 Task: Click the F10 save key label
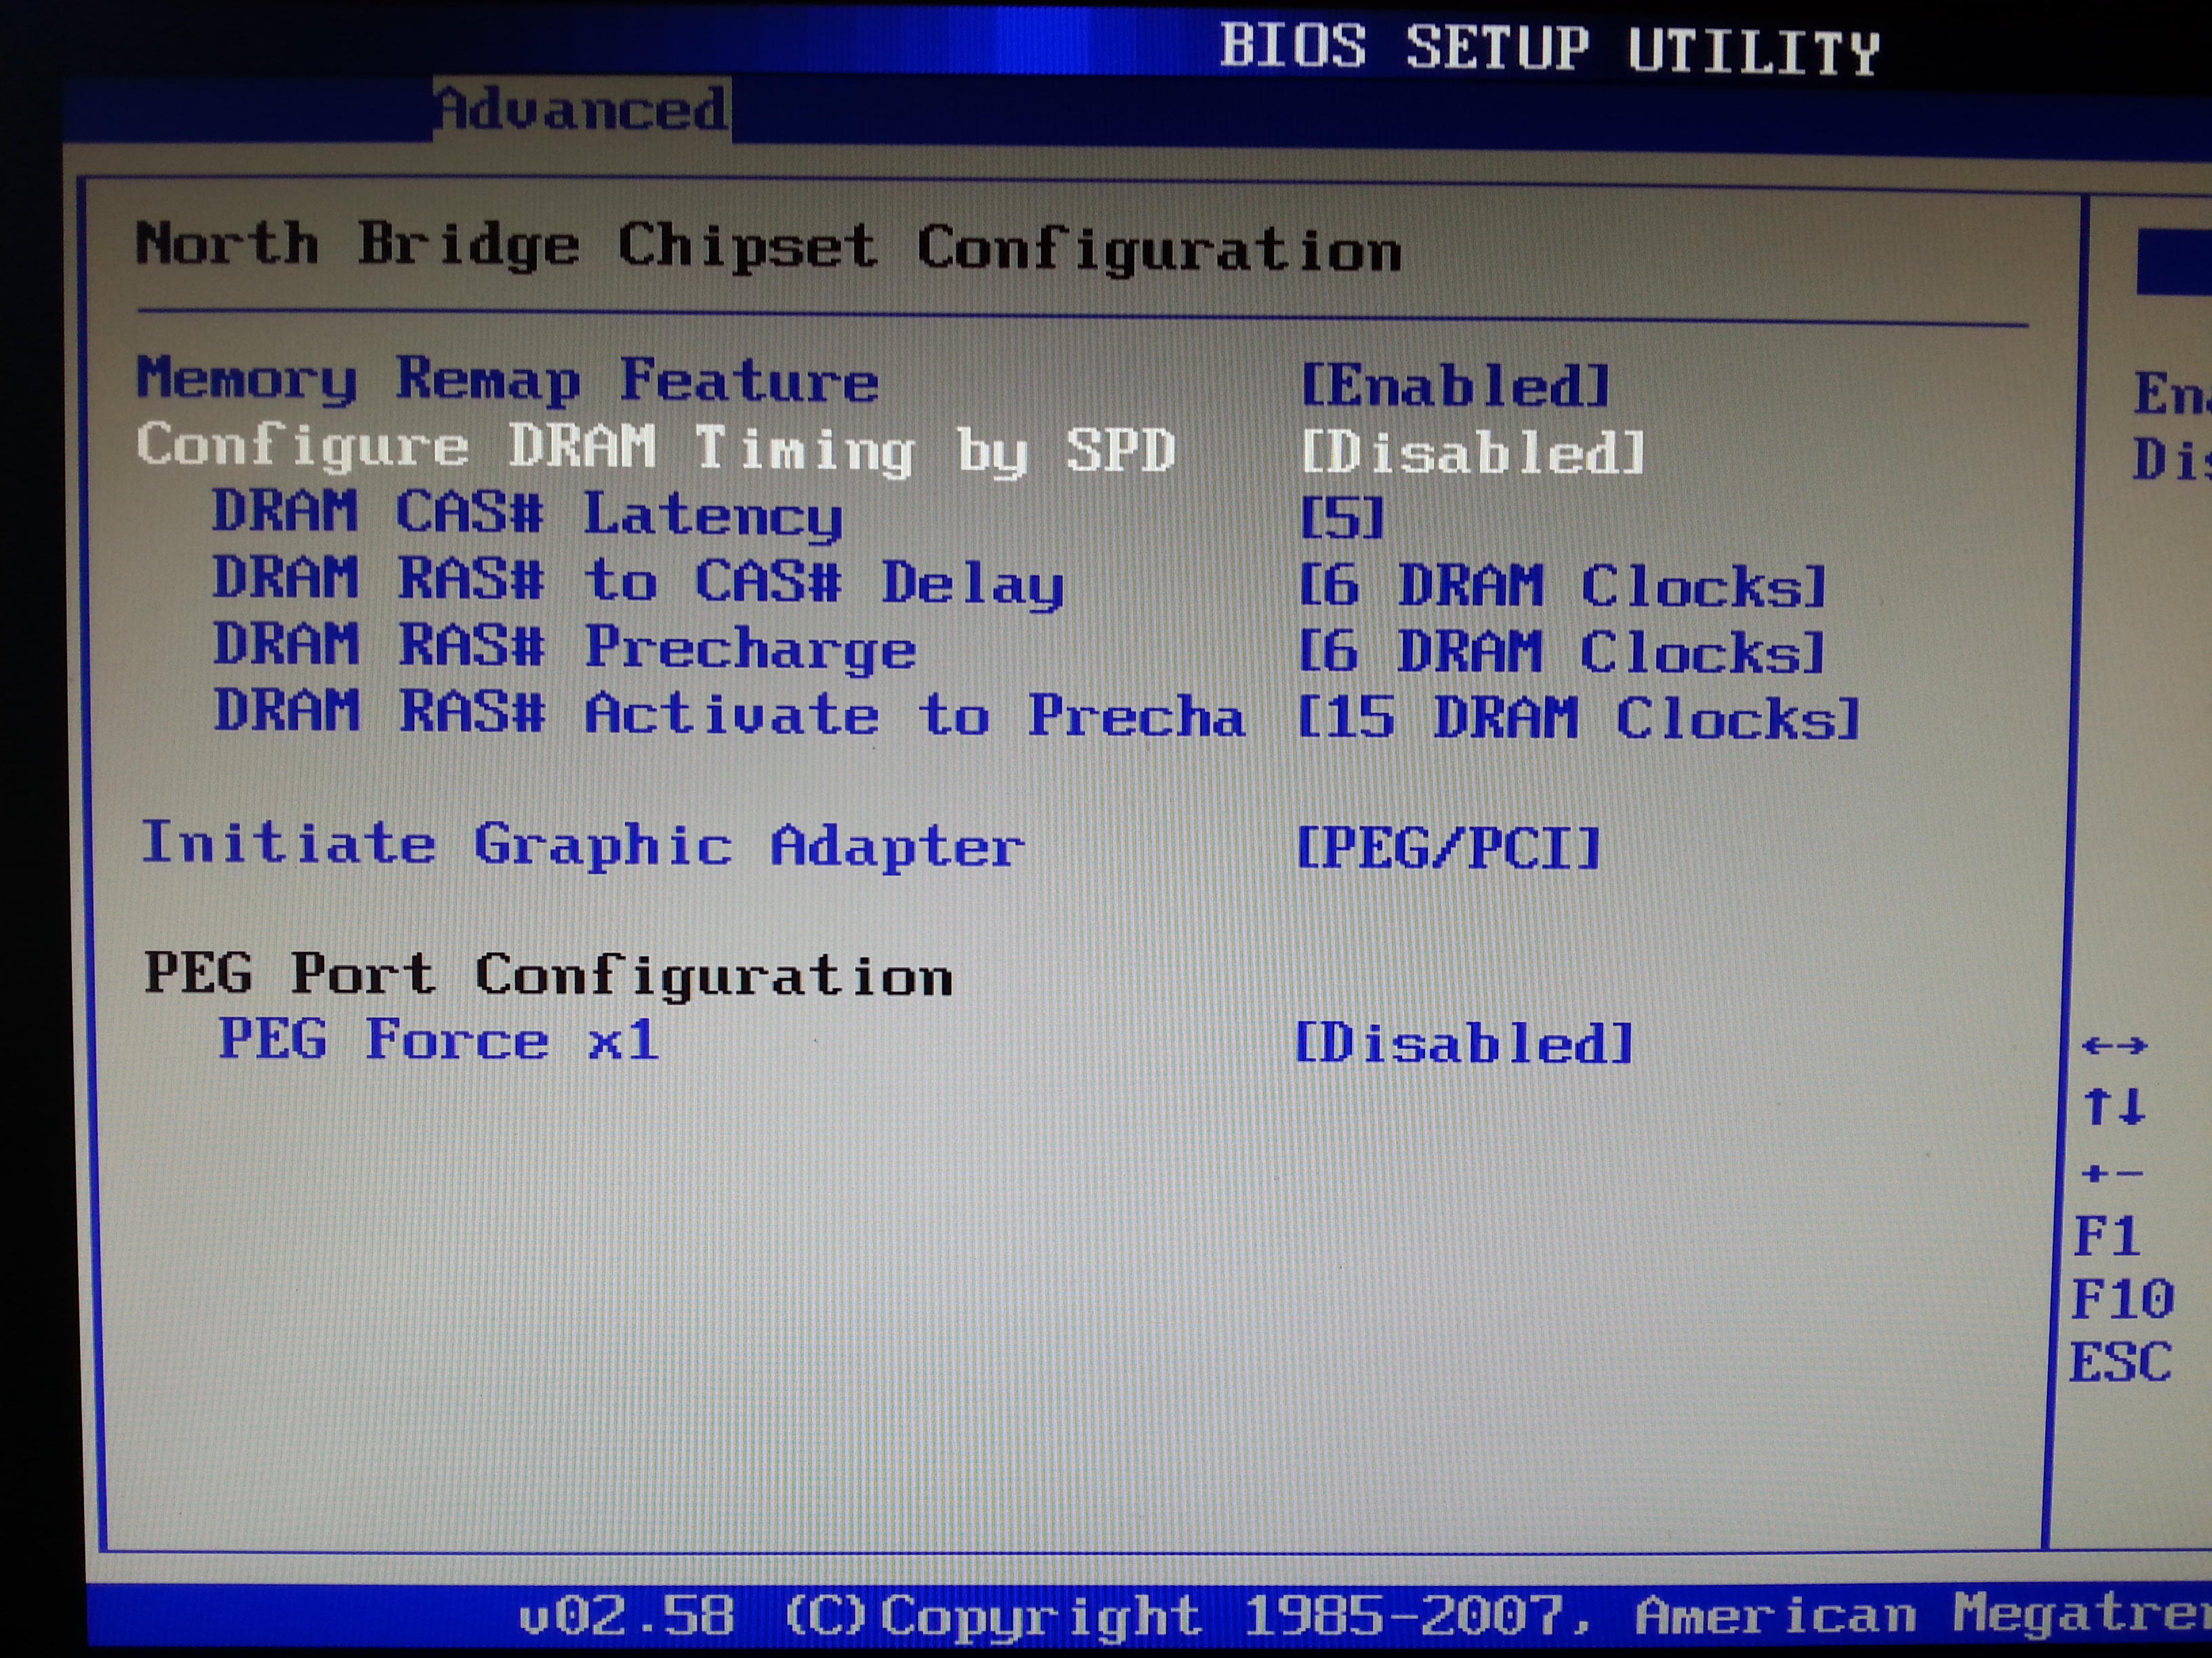coord(2121,1300)
